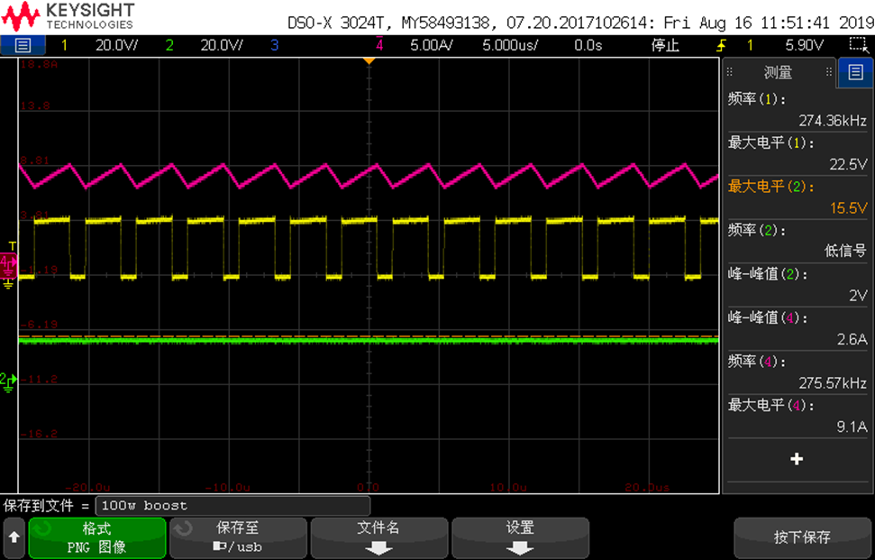Viewport: 875px width, 560px height.
Task: Choose save location via 保存至 /usb
Action: tap(238, 537)
